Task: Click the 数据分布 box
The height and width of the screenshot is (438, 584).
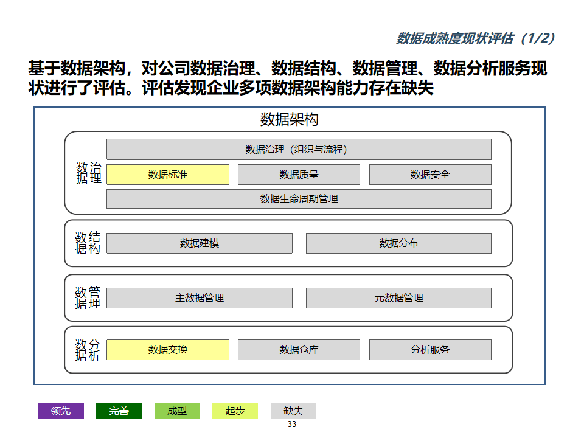Action: (x=398, y=243)
